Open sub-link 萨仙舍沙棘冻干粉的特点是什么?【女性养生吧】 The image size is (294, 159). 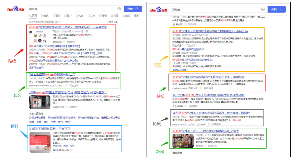click(54, 60)
